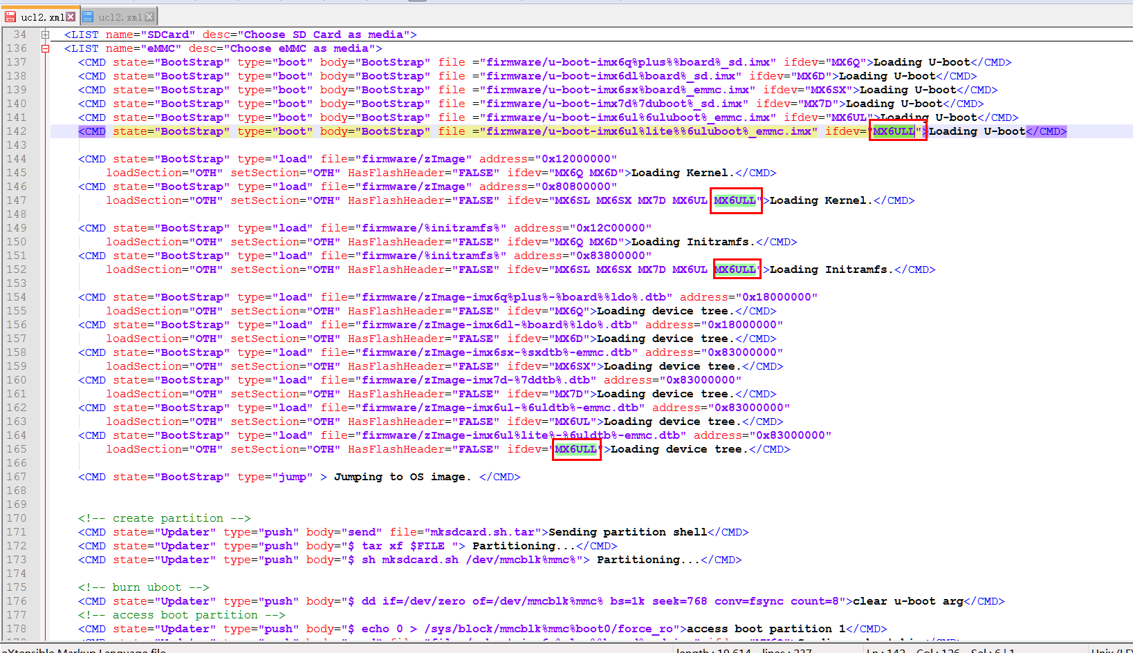Place cursor on name="SDCard" attribute
This screenshot has width=1133, height=653.
click(x=150, y=35)
